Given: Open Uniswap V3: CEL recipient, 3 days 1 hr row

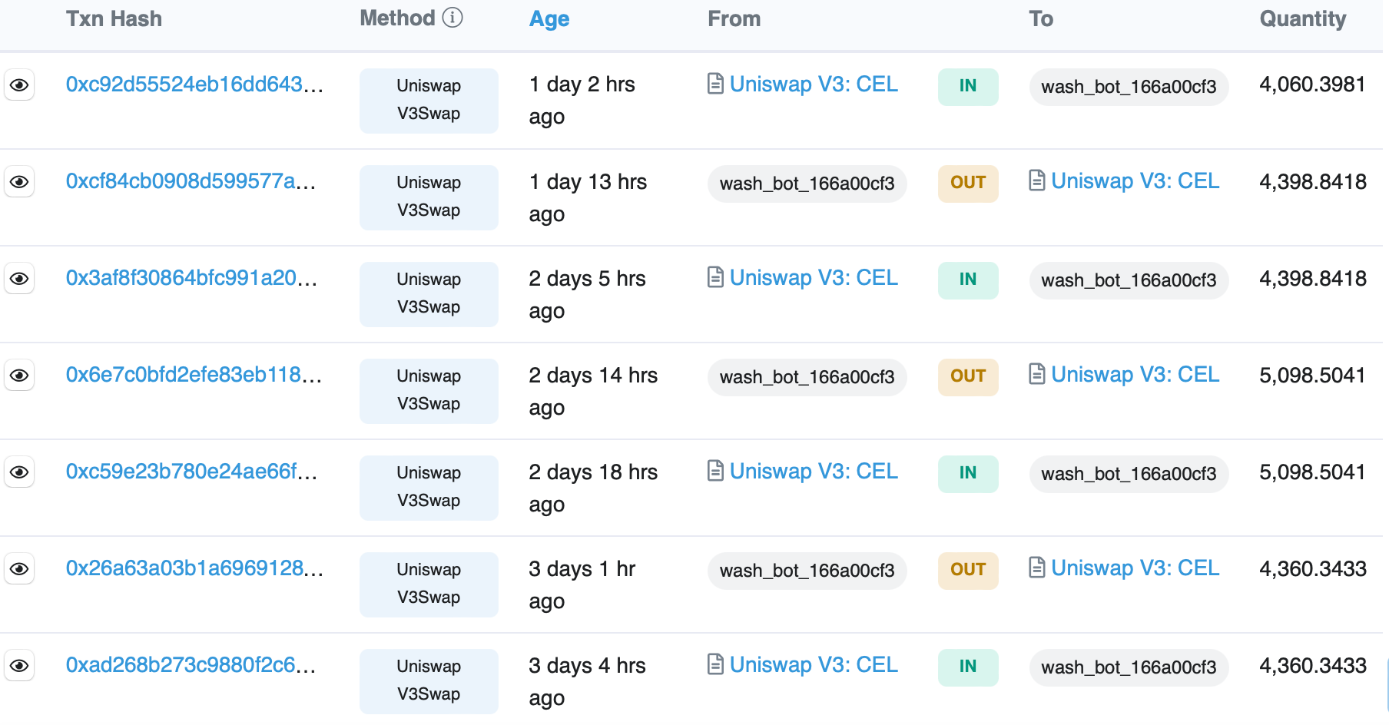Looking at the screenshot, I should pyautogui.click(x=1135, y=568).
